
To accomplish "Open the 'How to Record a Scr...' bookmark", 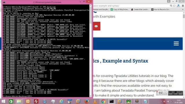I will 161,10.
